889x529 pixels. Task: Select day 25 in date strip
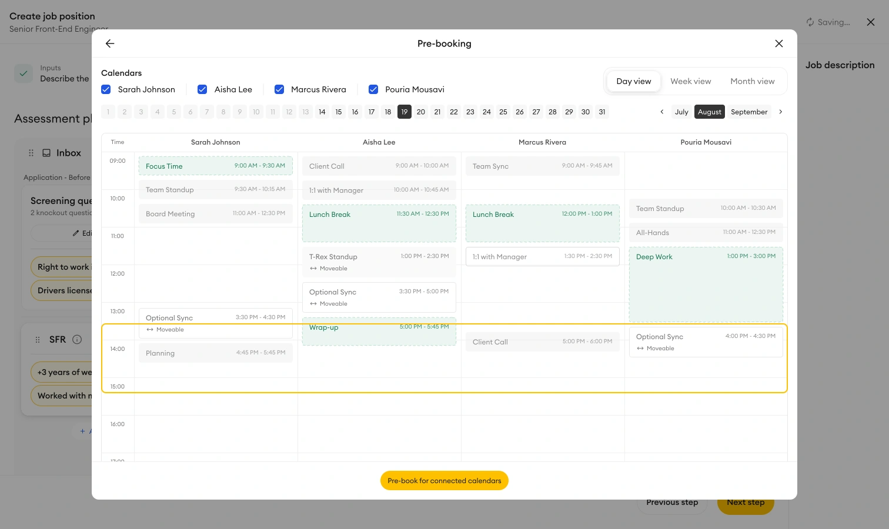pyautogui.click(x=503, y=112)
